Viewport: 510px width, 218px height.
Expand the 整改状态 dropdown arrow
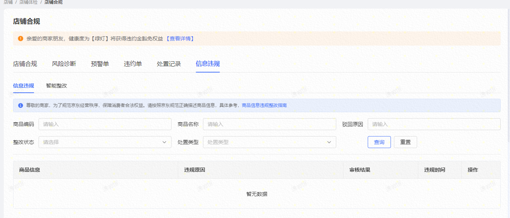coord(164,142)
